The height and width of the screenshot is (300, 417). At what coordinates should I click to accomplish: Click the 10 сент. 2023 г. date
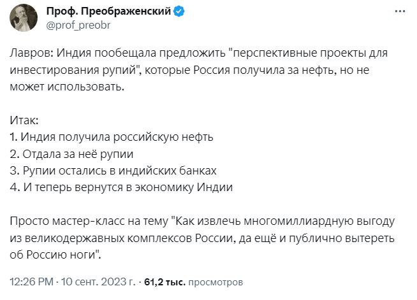tap(98, 282)
